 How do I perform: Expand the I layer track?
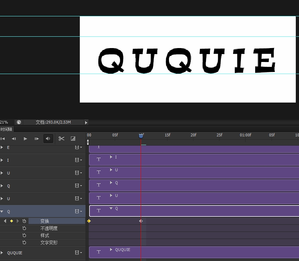[x=2, y=160]
